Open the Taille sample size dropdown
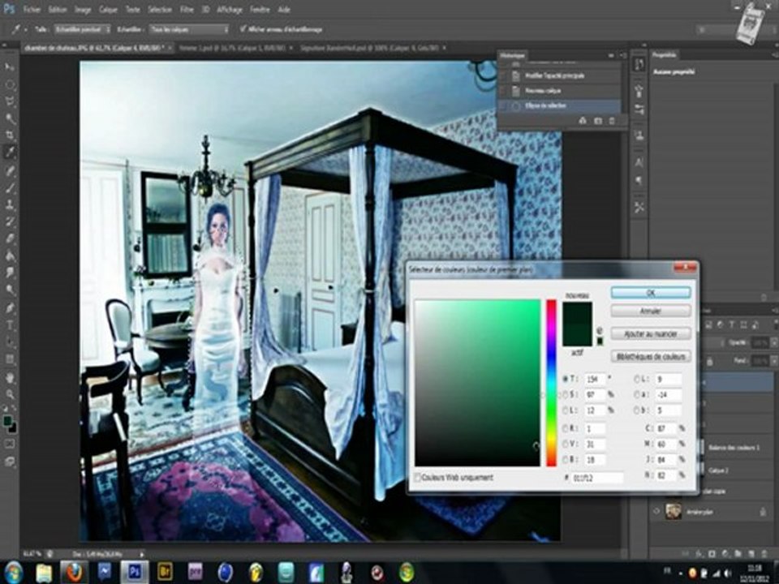 tap(82, 29)
